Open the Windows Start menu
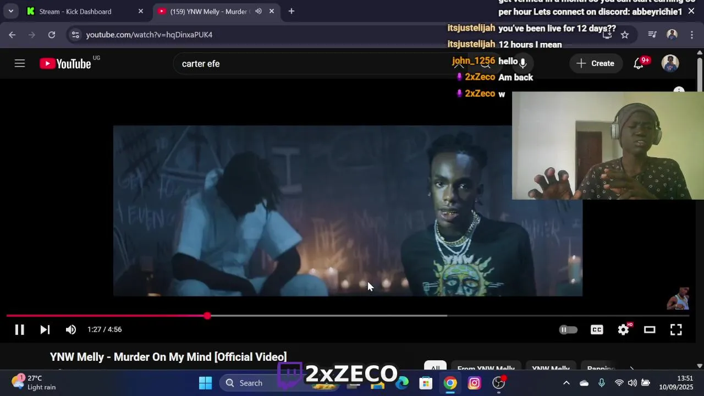 click(x=205, y=383)
